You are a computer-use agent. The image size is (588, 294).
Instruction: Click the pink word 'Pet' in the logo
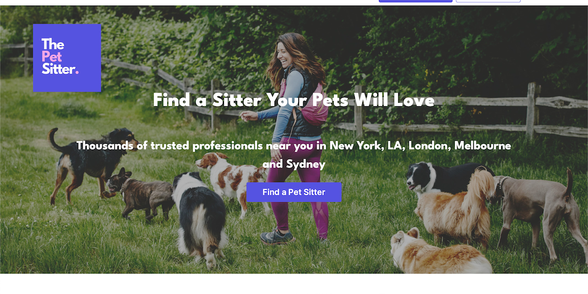click(51, 56)
